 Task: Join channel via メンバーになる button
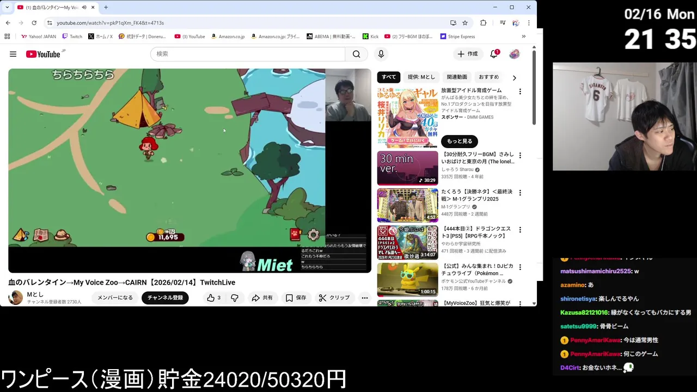pos(115,298)
